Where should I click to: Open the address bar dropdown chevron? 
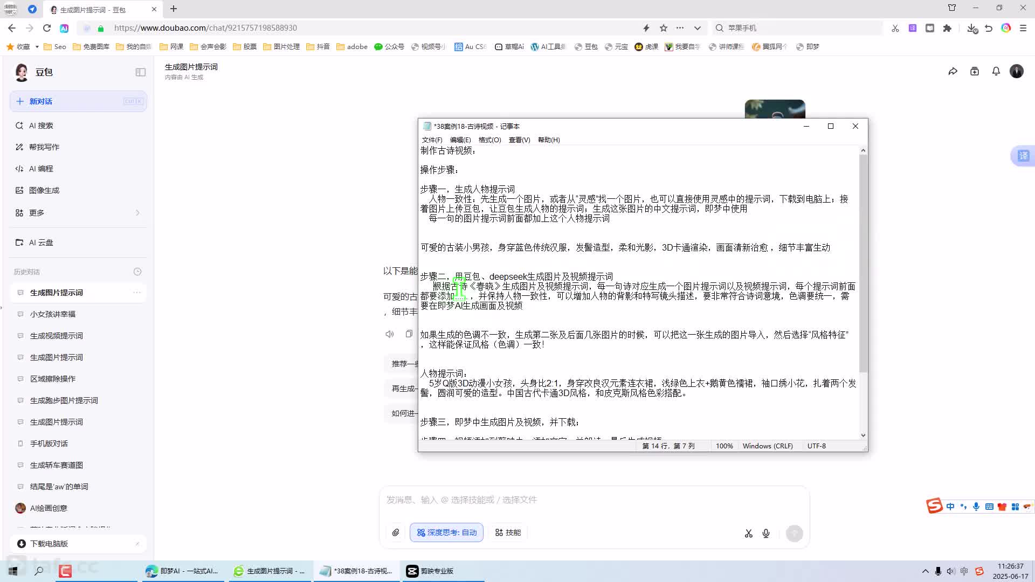point(698,28)
